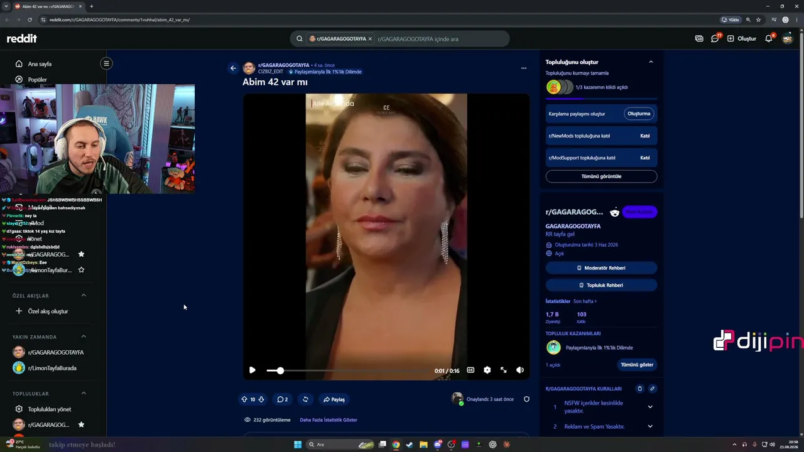The height and width of the screenshot is (452, 804).
Task: Open the user avatar menu
Action: 788,38
